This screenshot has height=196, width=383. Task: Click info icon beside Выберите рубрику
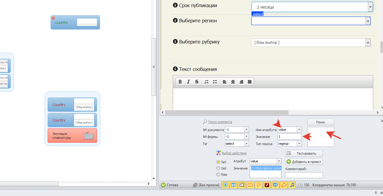pos(175,42)
